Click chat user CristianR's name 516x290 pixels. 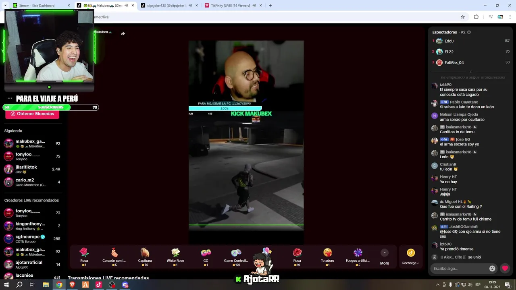448,165
